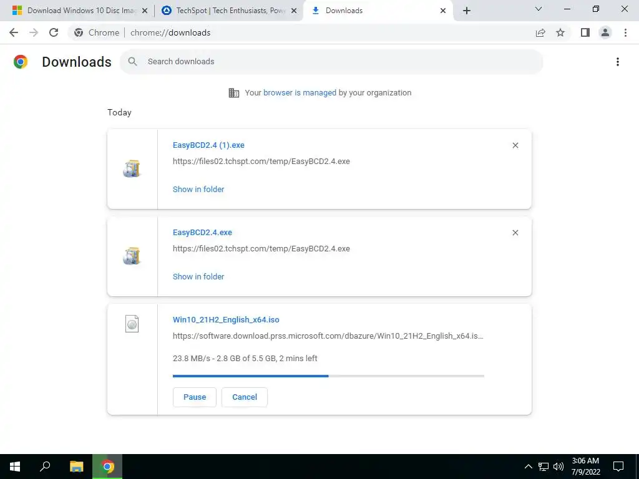This screenshot has height=479, width=639.
Task: Remove EasyBCD2.4.exe from the list
Action: 515,233
